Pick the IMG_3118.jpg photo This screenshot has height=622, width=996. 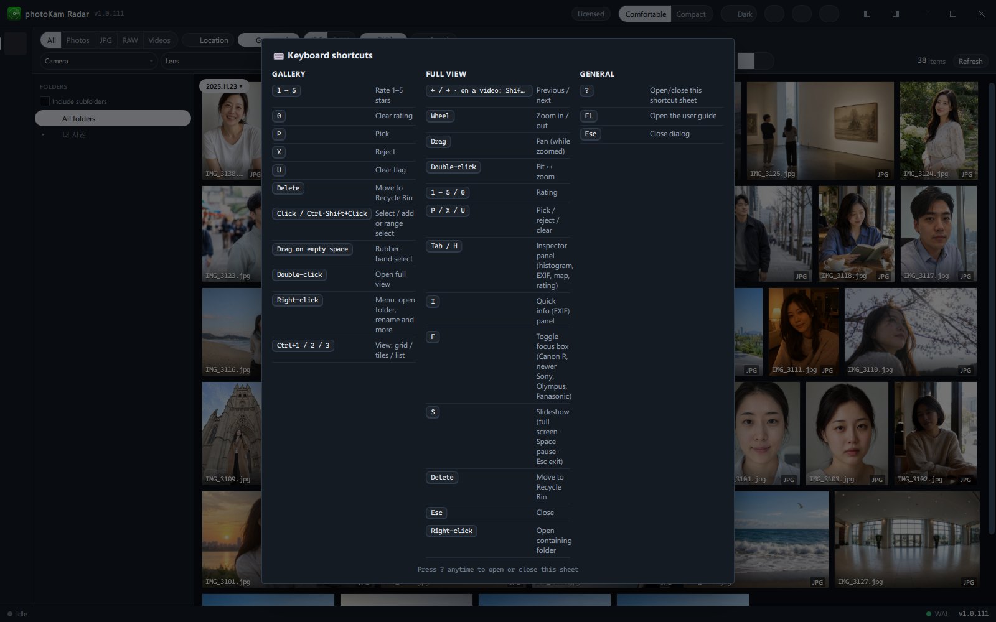click(857, 233)
